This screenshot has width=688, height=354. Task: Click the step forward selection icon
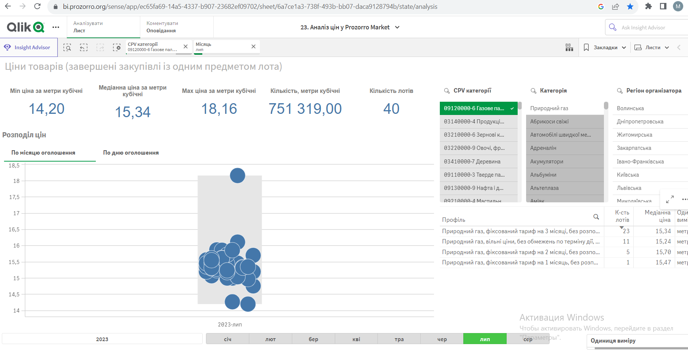click(x=100, y=47)
